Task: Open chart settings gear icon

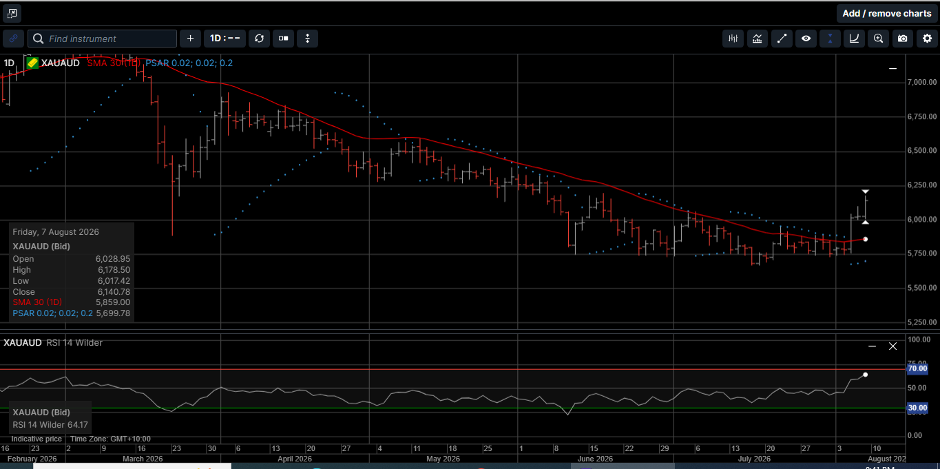Action: (x=927, y=39)
